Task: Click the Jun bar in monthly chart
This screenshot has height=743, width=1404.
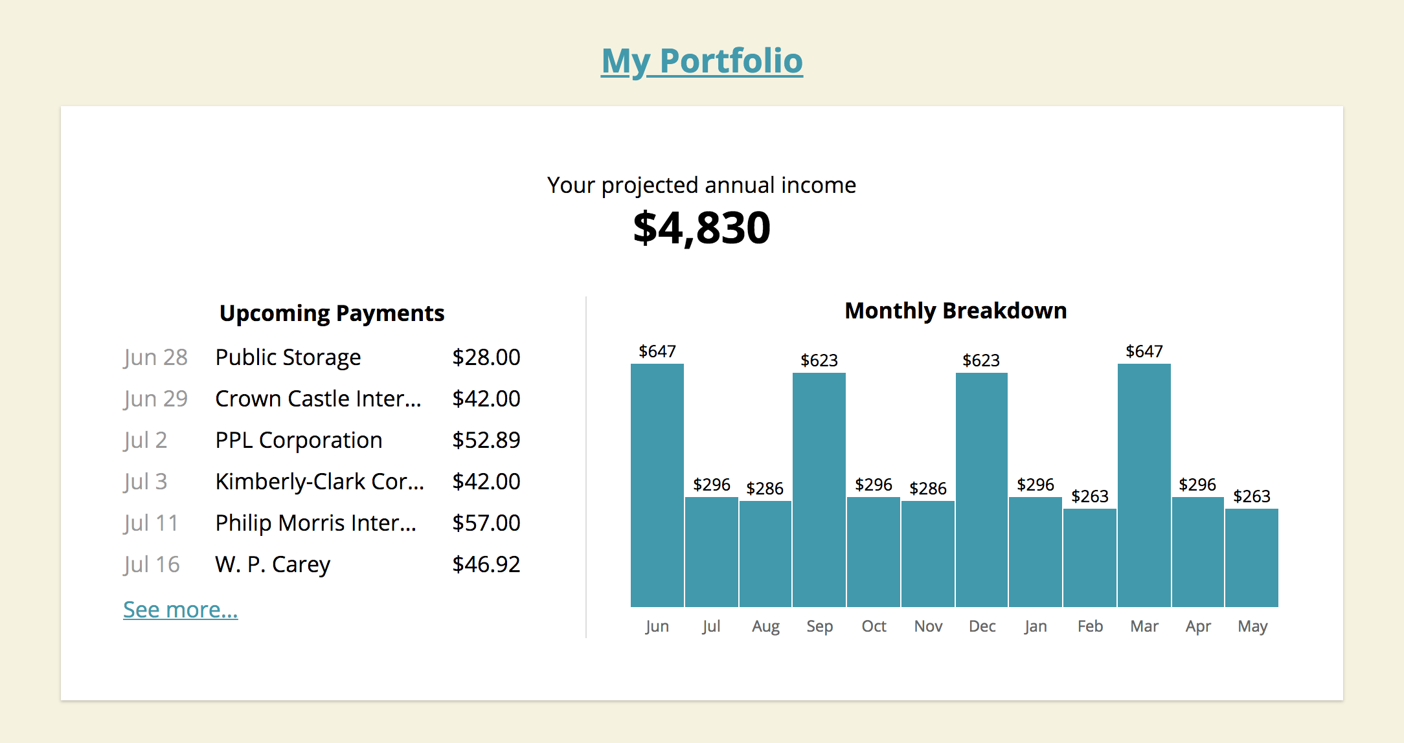Action: 657,485
